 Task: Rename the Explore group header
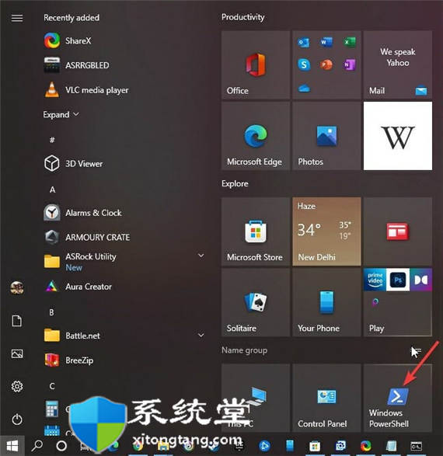point(235,183)
